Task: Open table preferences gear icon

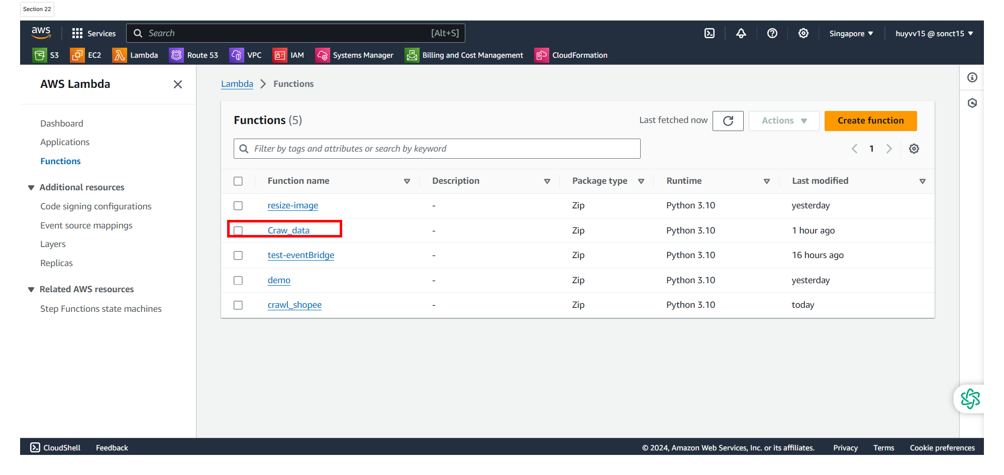Action: coord(914,149)
